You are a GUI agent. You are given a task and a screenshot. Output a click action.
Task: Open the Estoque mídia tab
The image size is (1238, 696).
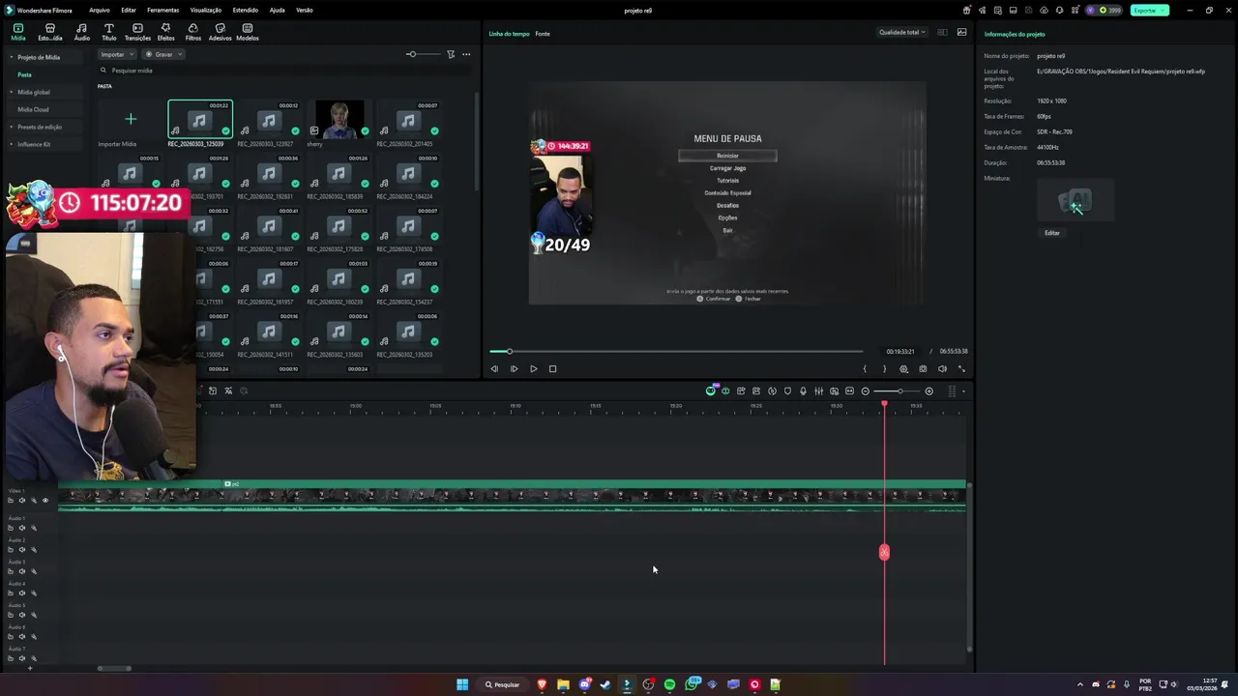tap(49, 32)
